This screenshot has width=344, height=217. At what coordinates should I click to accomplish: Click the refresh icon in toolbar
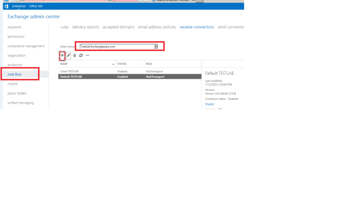[81, 55]
